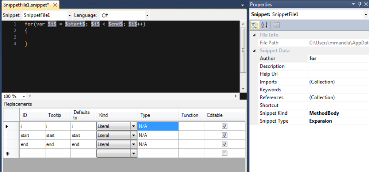Click the File Path property value
369x172 pixels.
[339, 43]
